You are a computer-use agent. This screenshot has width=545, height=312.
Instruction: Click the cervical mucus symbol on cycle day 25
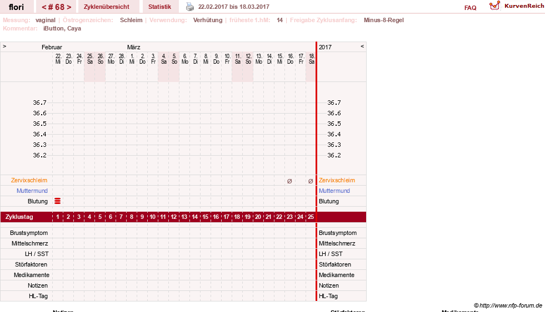pos(311,181)
